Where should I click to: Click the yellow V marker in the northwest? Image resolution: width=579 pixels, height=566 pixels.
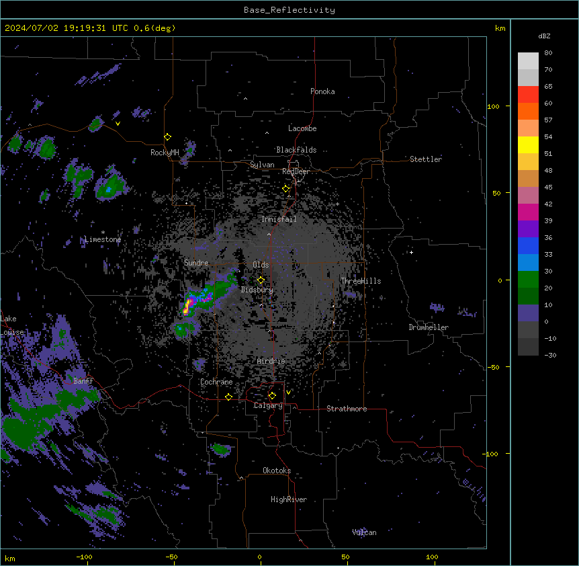tap(118, 124)
